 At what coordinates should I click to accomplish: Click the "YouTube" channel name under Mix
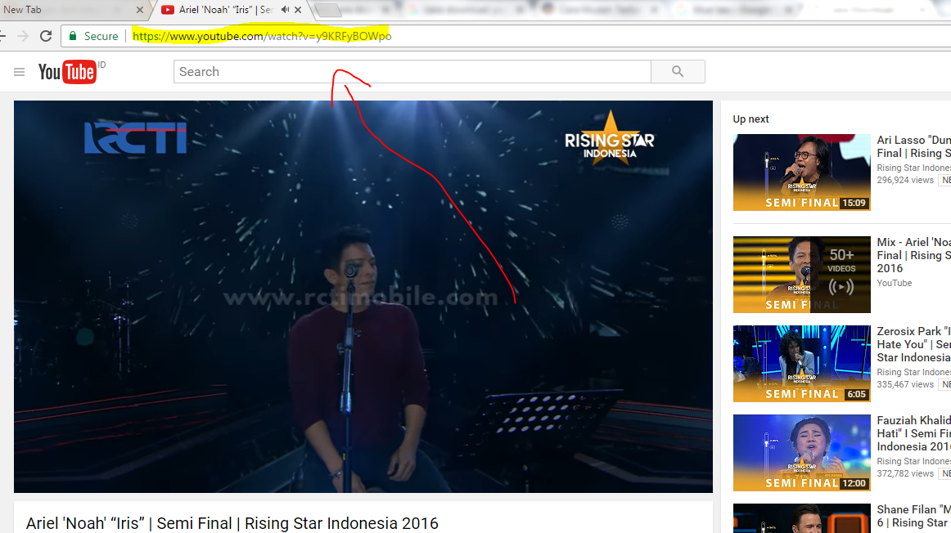[x=894, y=283]
